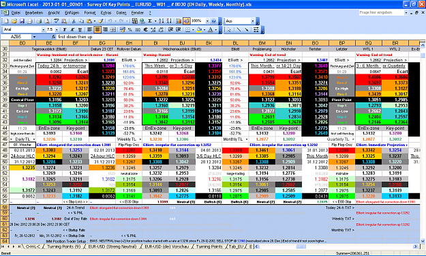Apply the Euro currency format
The height and width of the screenshot is (256, 426).
(145, 29)
